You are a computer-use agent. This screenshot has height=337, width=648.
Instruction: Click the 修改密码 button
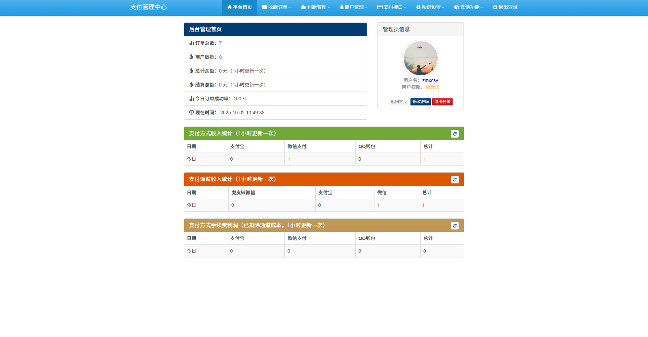click(420, 101)
